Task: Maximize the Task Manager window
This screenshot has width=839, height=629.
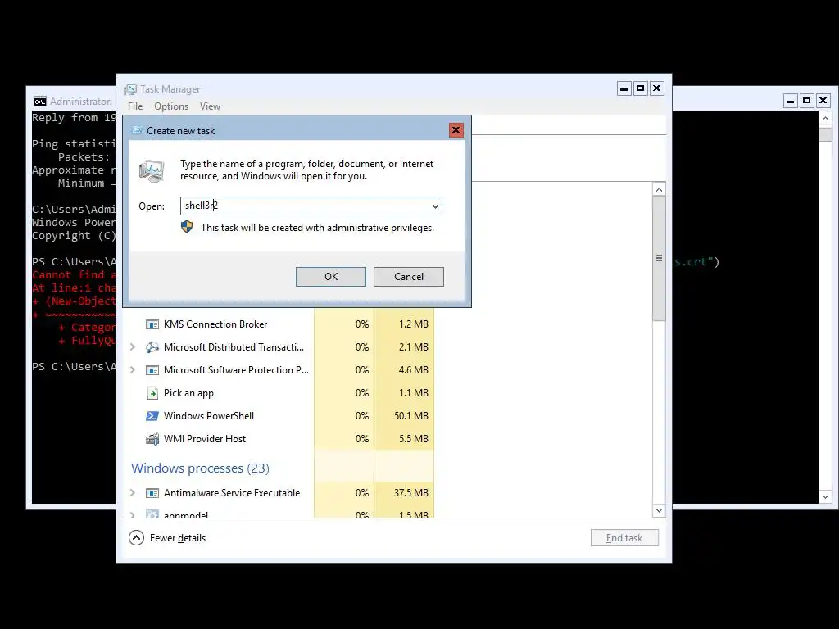Action: click(641, 88)
